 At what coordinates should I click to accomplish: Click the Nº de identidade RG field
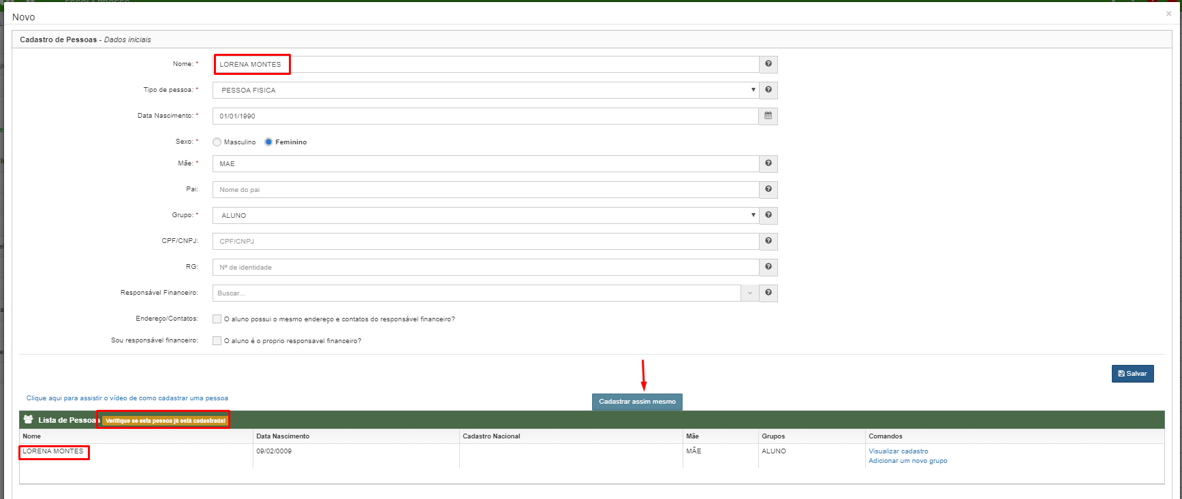point(486,267)
